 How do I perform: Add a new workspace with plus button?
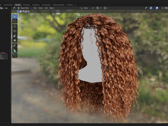pyautogui.click(x=75, y=5)
